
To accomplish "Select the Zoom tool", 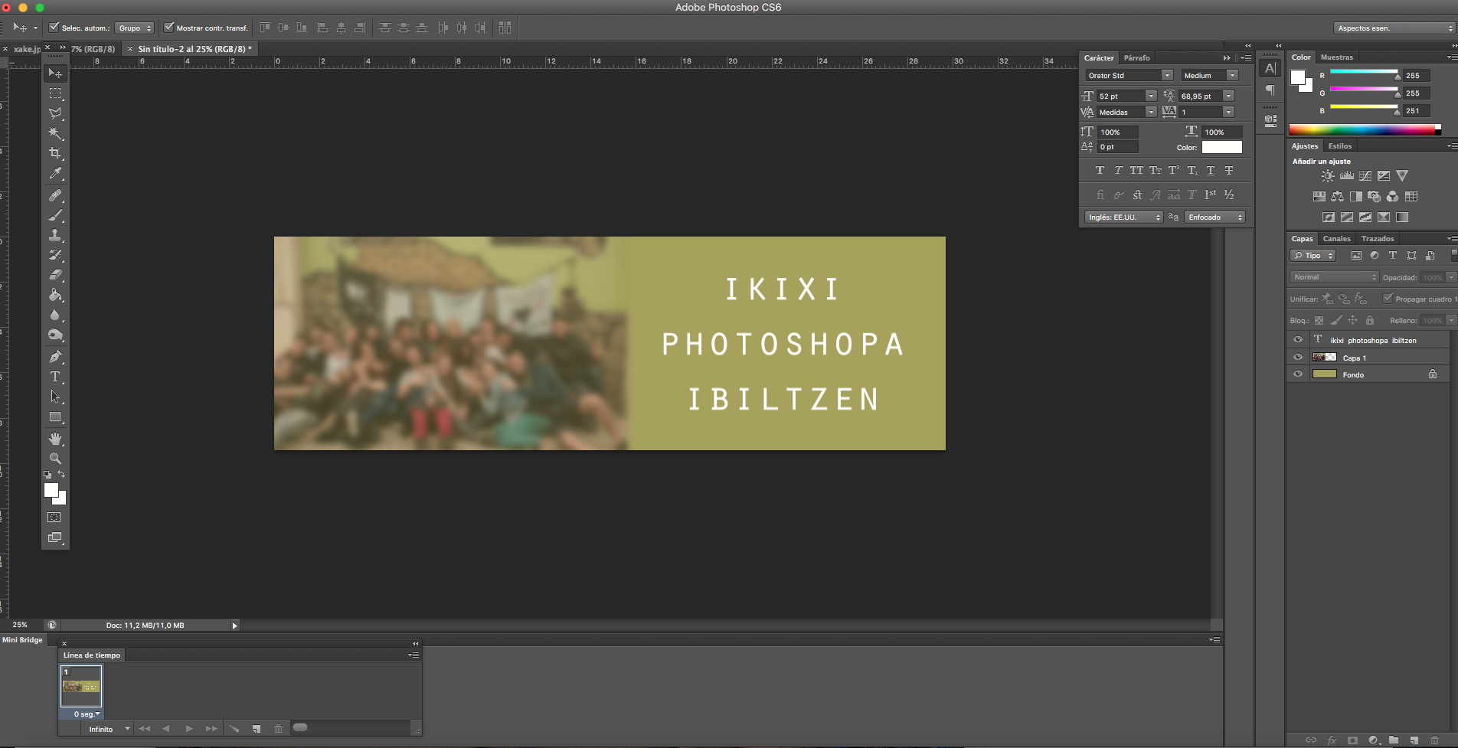I will coord(55,459).
